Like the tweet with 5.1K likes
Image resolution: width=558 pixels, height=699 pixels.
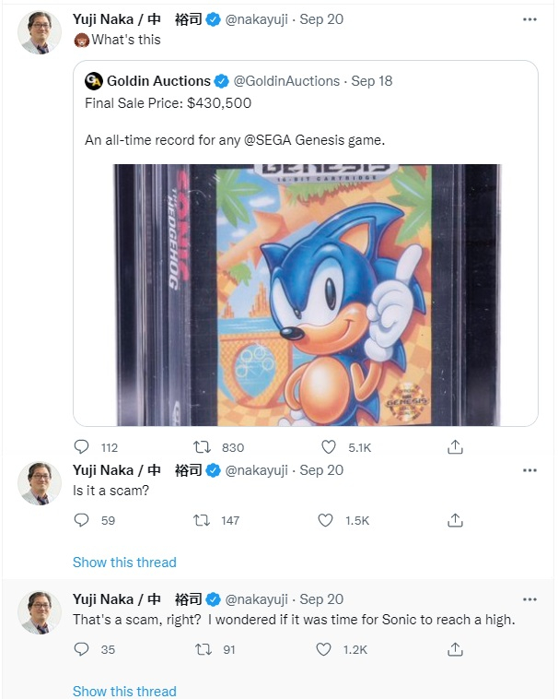329,446
